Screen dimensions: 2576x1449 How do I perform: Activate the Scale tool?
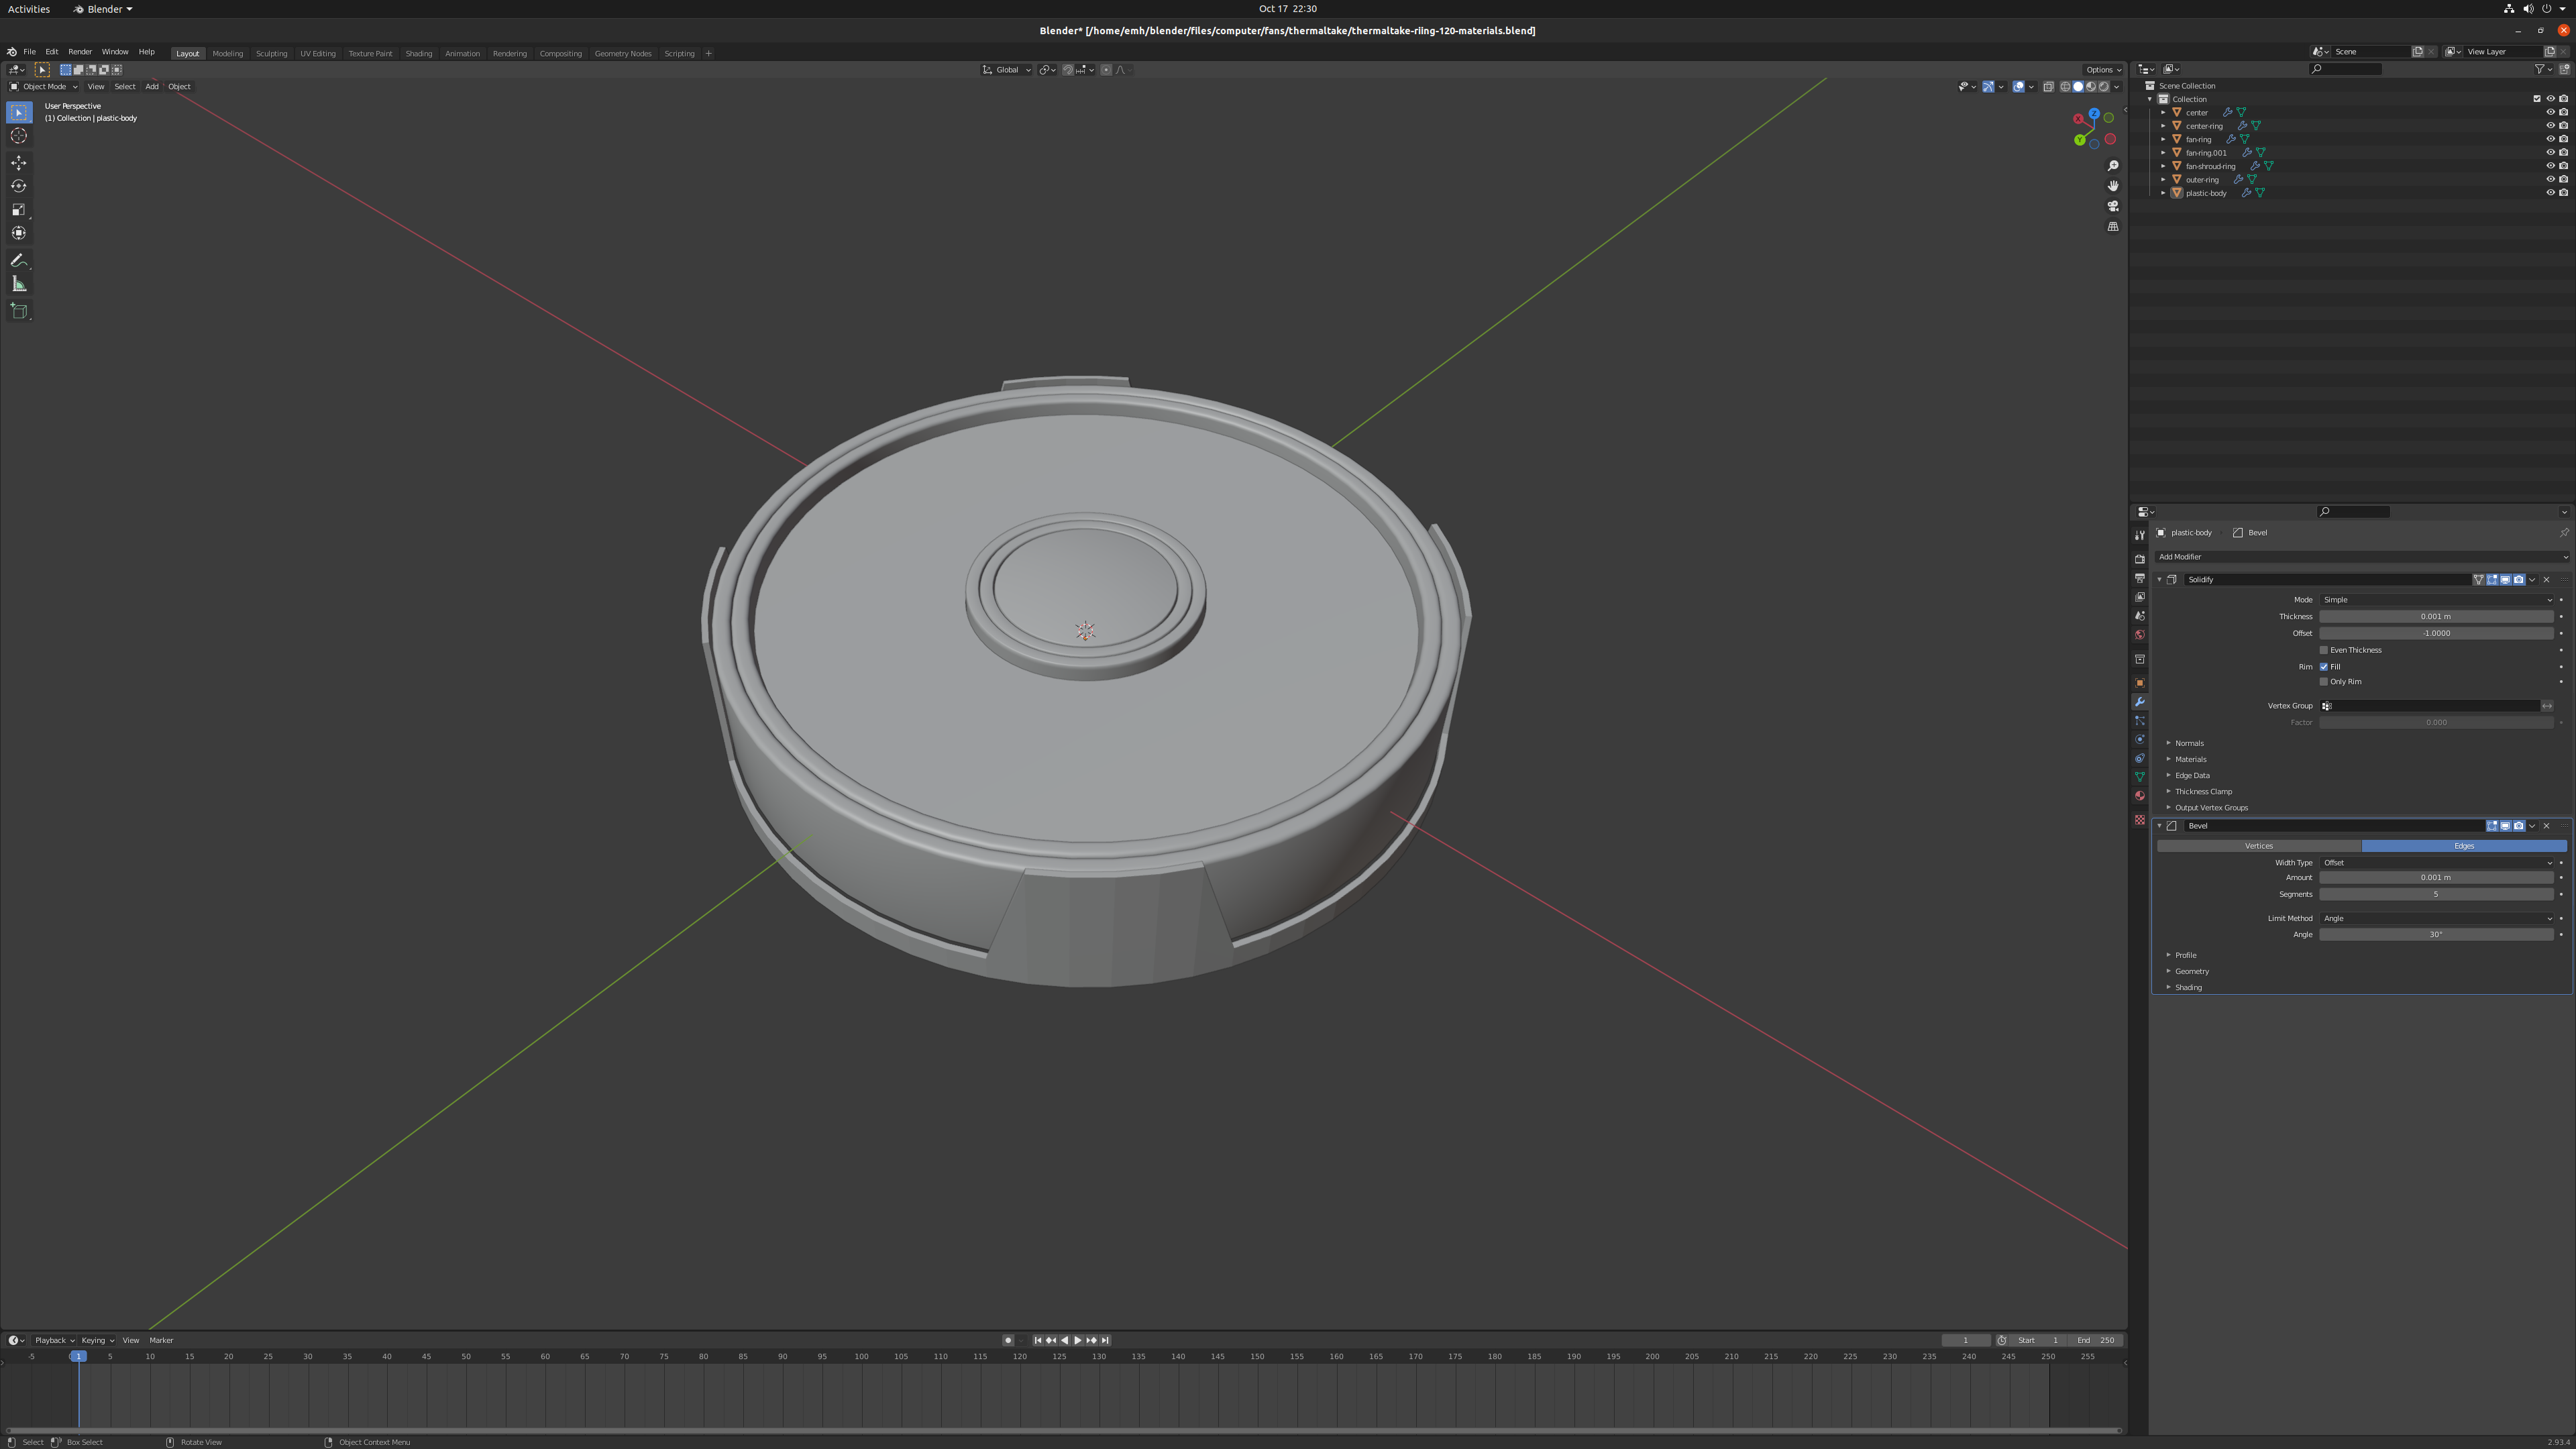[19, 210]
